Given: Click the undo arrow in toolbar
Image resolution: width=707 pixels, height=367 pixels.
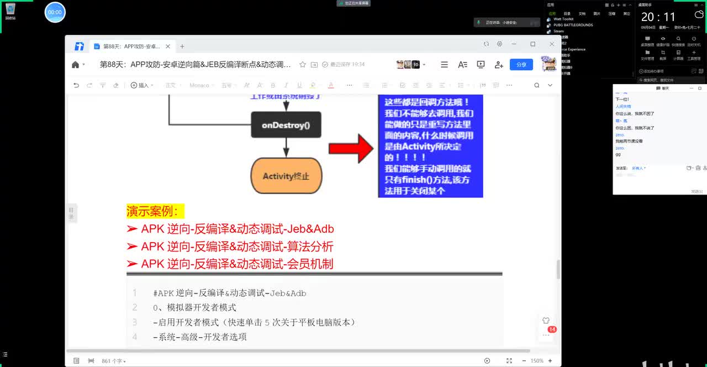Looking at the screenshot, I should tap(76, 85).
